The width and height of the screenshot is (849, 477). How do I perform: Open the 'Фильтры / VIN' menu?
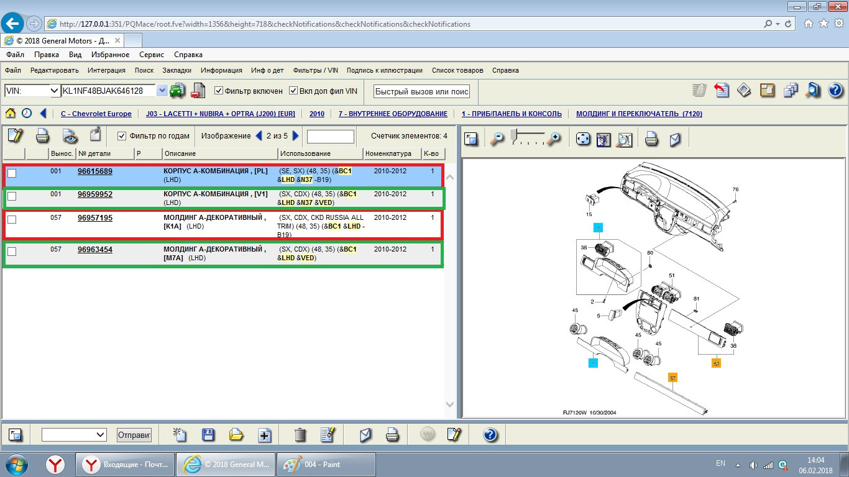point(315,70)
